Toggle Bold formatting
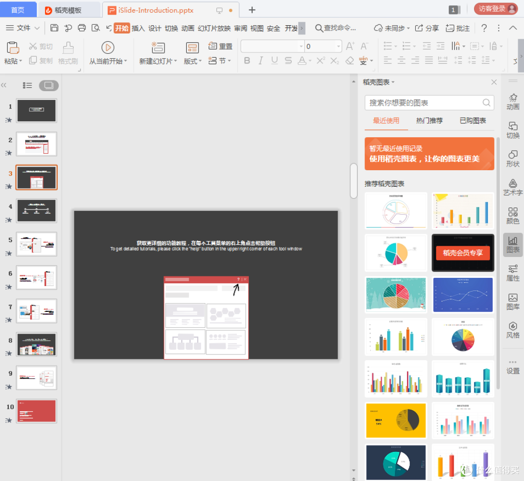The image size is (524, 481). pos(247,61)
